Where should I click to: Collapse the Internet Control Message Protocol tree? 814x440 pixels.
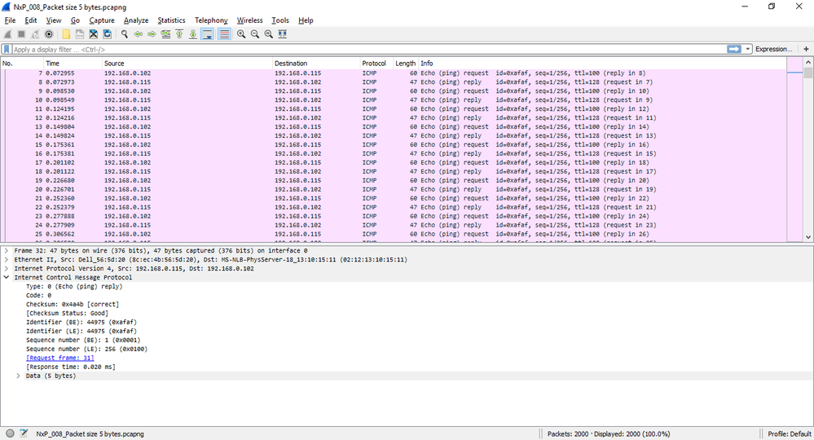[x=7, y=278]
